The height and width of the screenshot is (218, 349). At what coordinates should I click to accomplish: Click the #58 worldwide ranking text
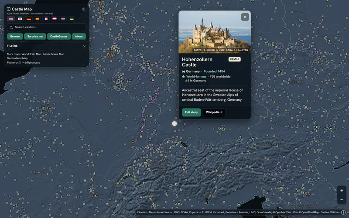220,77
